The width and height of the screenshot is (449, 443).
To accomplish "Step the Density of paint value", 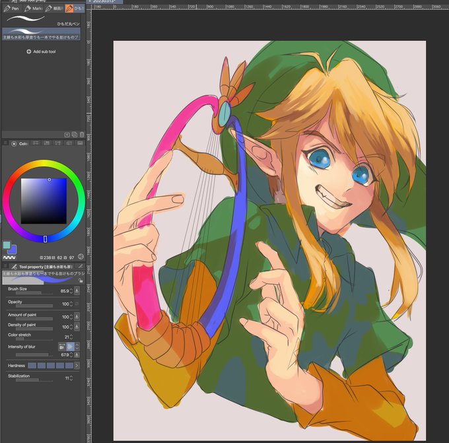I will click(71, 327).
